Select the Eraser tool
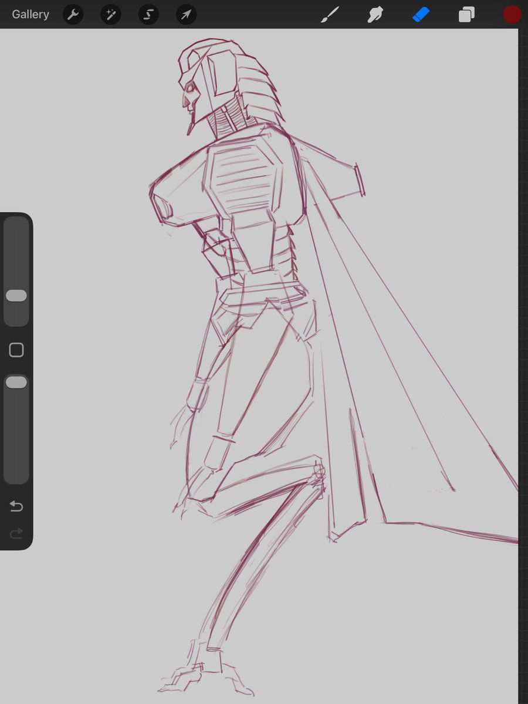 [x=421, y=14]
